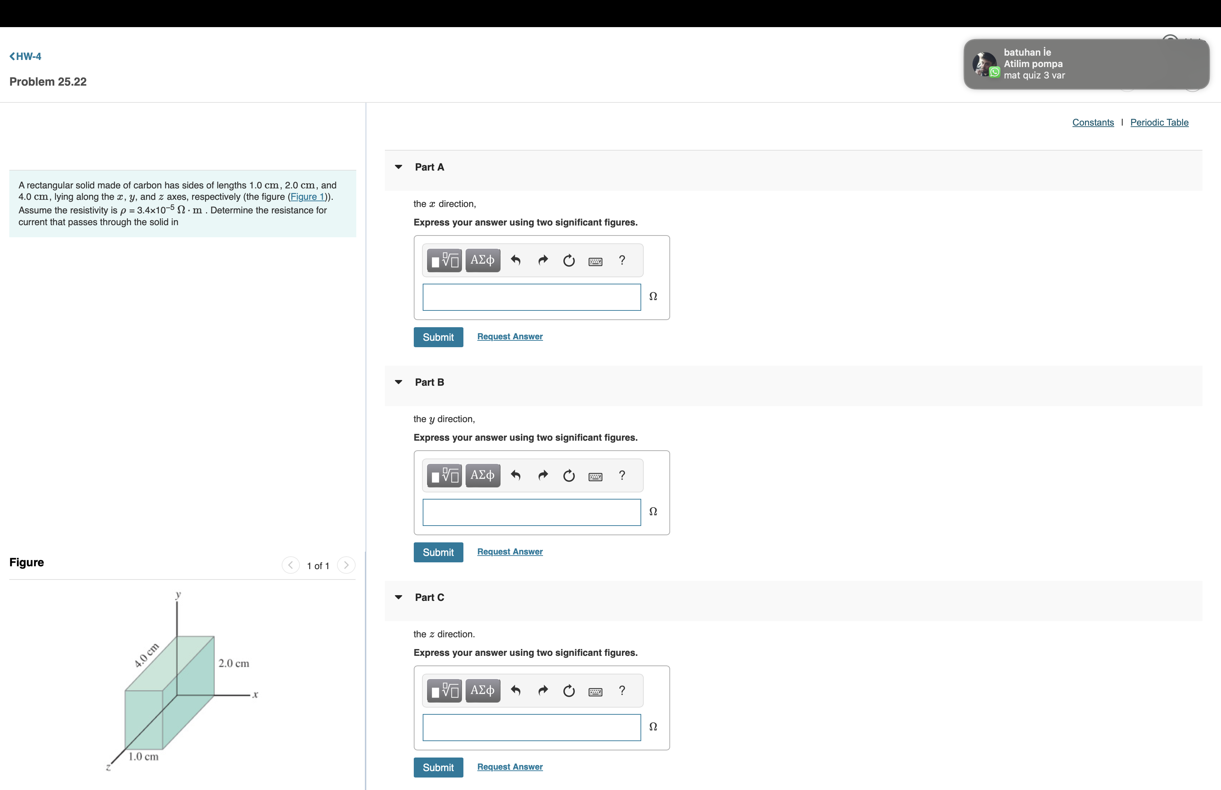Viewport: 1221px width, 790px height.
Task: Open Greek symbols palette in Part A
Action: (482, 260)
